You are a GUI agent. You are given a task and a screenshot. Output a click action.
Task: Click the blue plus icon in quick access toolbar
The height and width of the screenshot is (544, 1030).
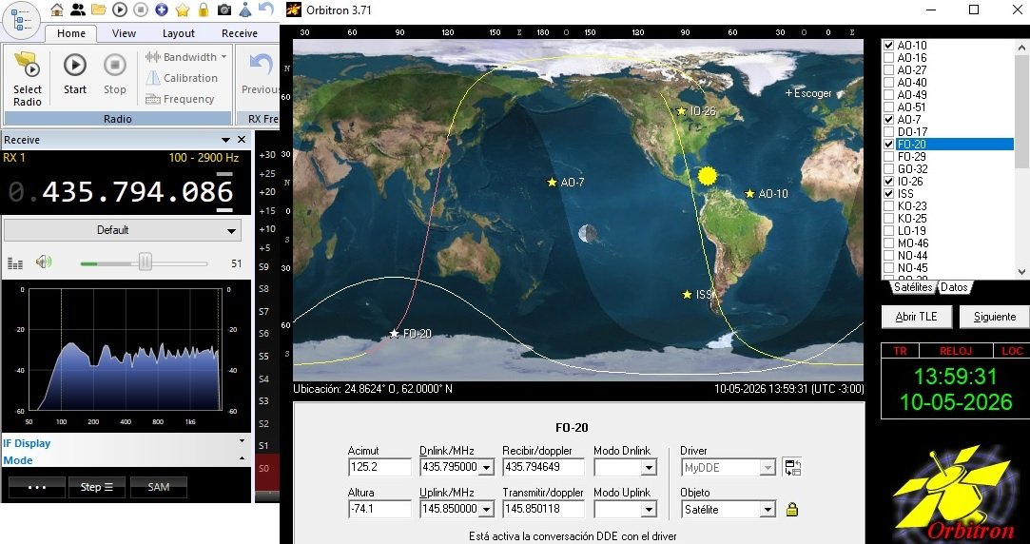click(161, 10)
